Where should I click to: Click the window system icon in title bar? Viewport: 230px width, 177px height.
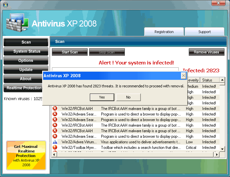6,5
